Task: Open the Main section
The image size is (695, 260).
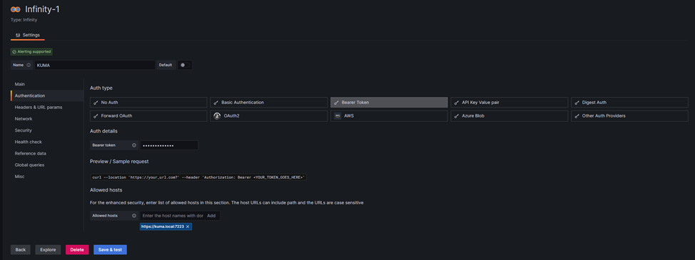Action: pos(19,84)
